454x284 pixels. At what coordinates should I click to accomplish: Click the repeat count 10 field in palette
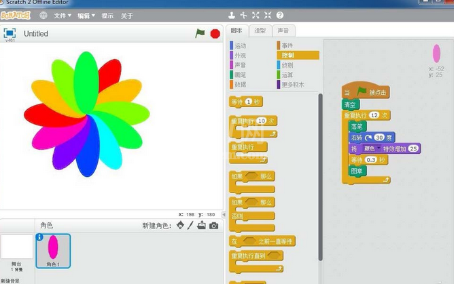[x=261, y=121]
